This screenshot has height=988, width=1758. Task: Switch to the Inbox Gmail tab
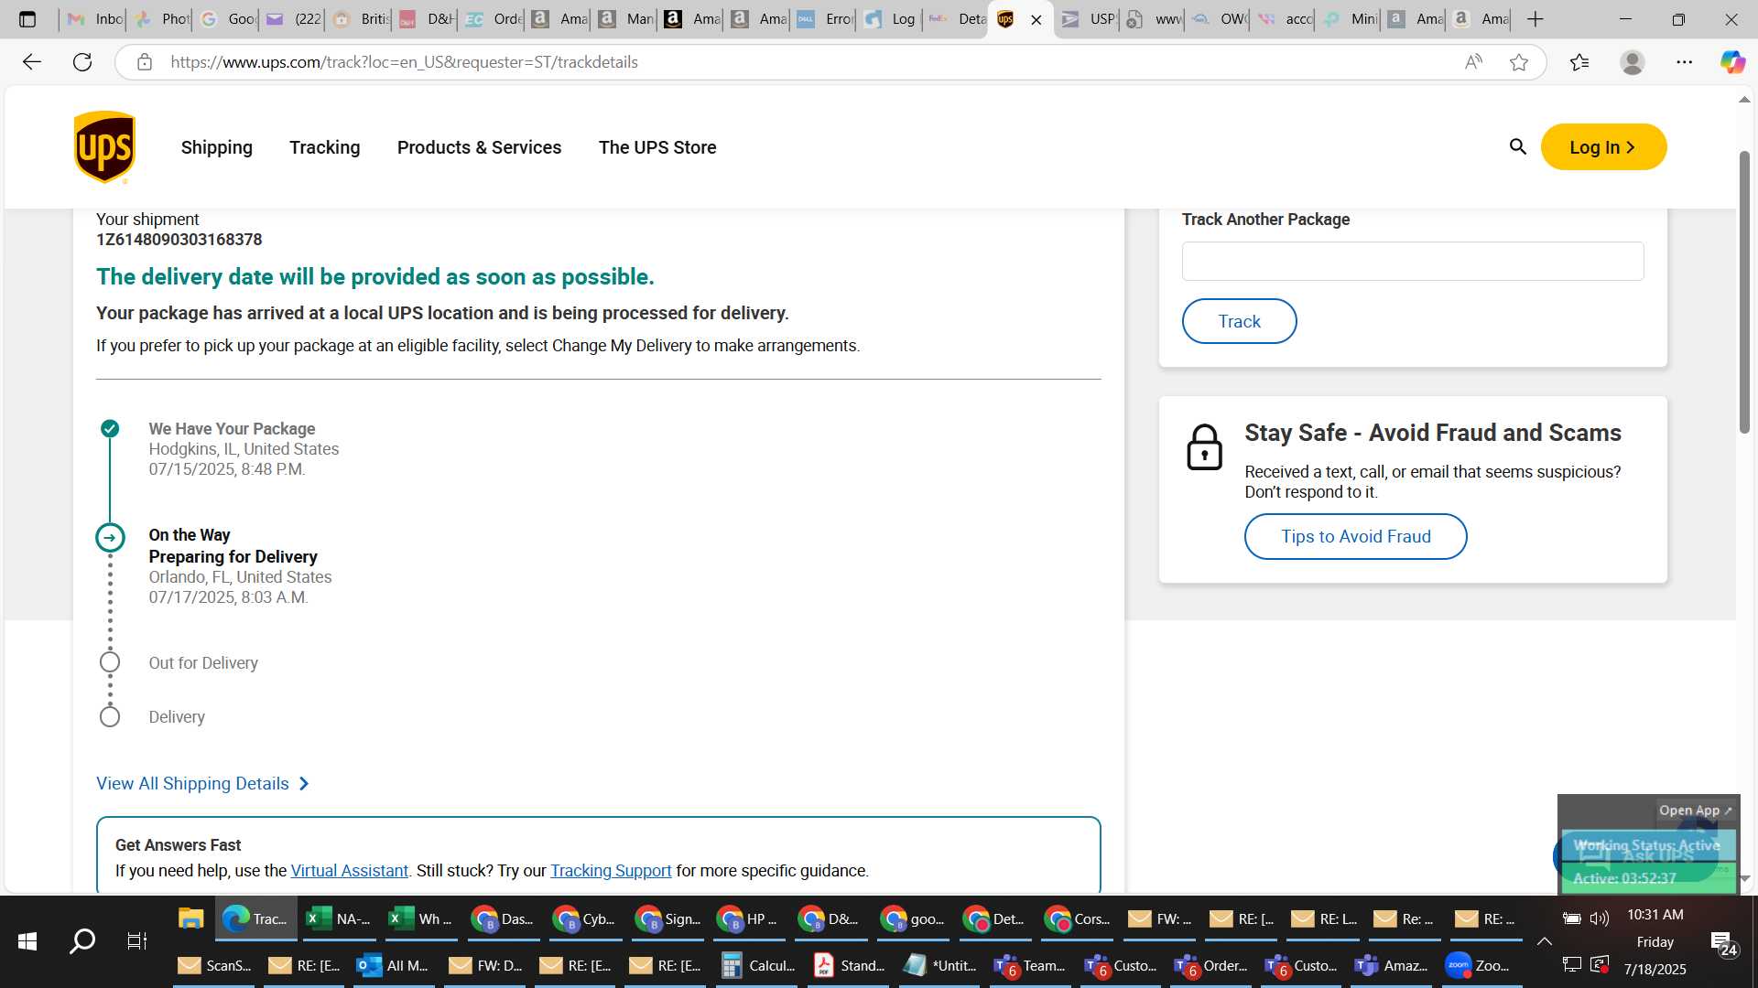[94, 19]
